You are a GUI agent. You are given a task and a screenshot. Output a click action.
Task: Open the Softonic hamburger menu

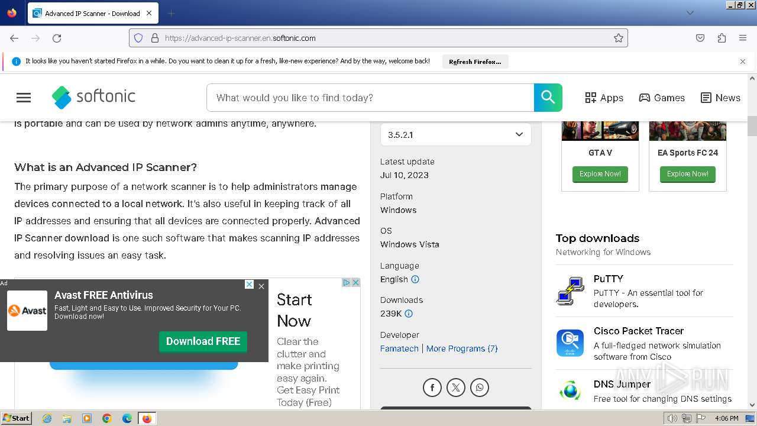point(24,98)
